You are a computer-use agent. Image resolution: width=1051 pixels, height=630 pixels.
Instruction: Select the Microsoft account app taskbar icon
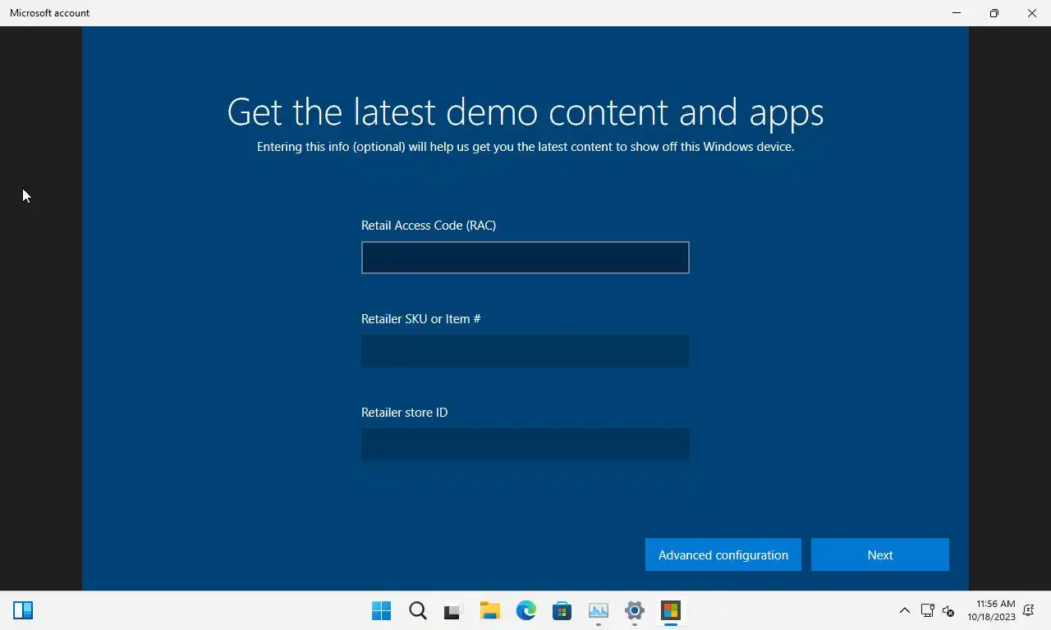pyautogui.click(x=671, y=610)
